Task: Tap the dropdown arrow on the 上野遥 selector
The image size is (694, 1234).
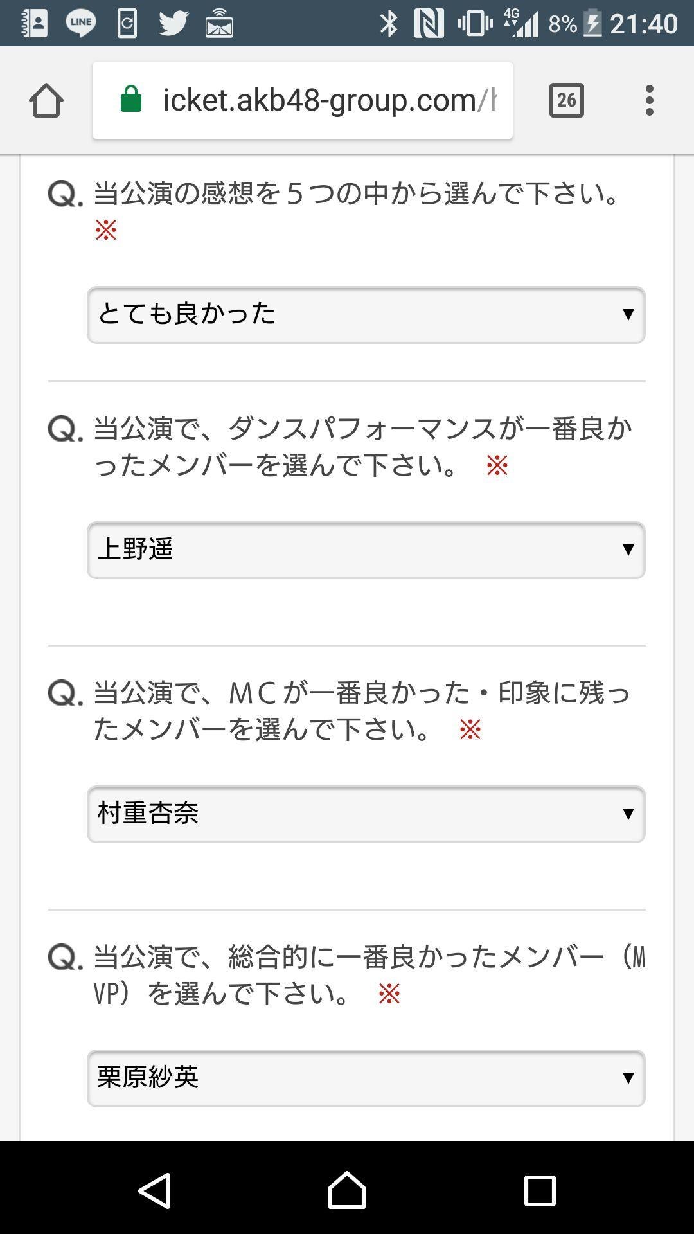Action: pos(628,550)
